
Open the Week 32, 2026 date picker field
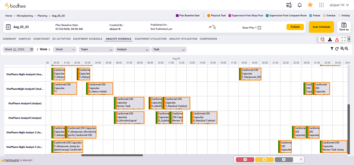click(18, 49)
